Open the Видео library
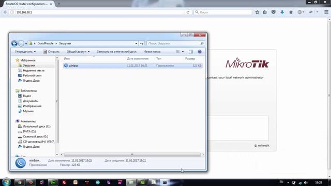This screenshot has width=331, height=186. (25, 96)
